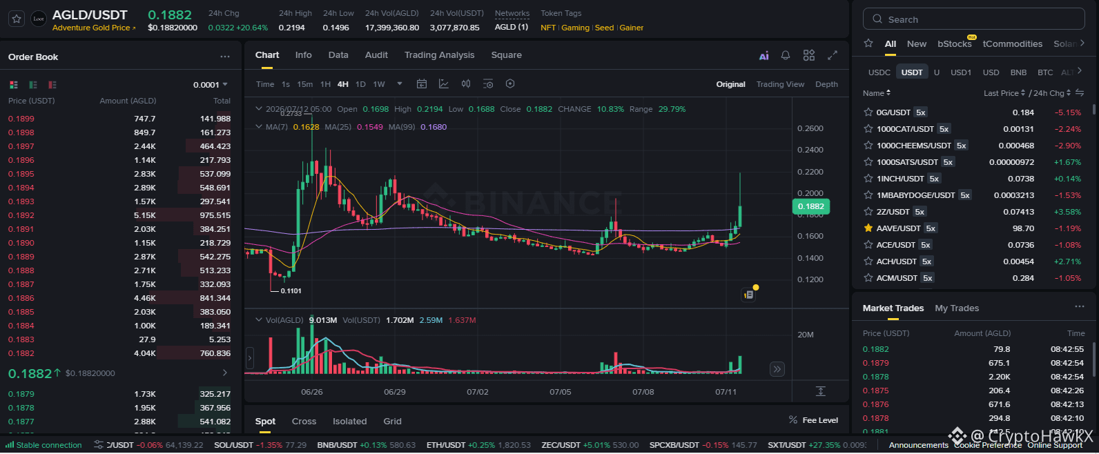This screenshot has height=454, width=1099.
Task: Open the Trading Analysis tab
Action: point(439,55)
